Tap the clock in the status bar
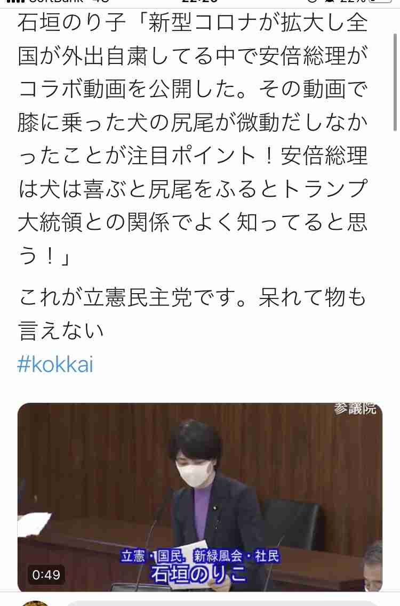The image size is (400, 606). [x=199, y=2]
